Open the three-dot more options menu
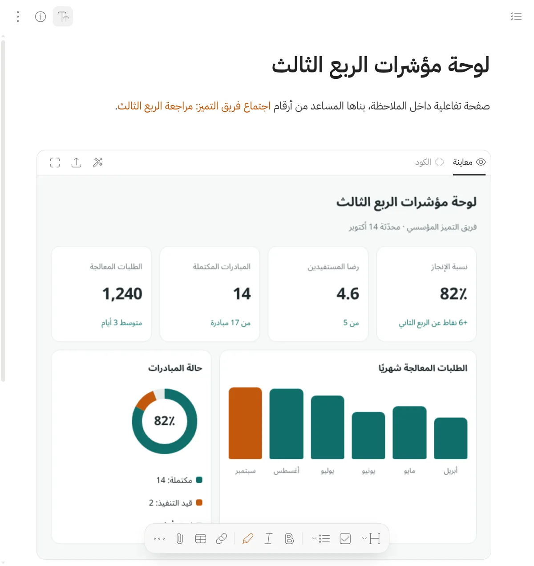 [x=18, y=17]
